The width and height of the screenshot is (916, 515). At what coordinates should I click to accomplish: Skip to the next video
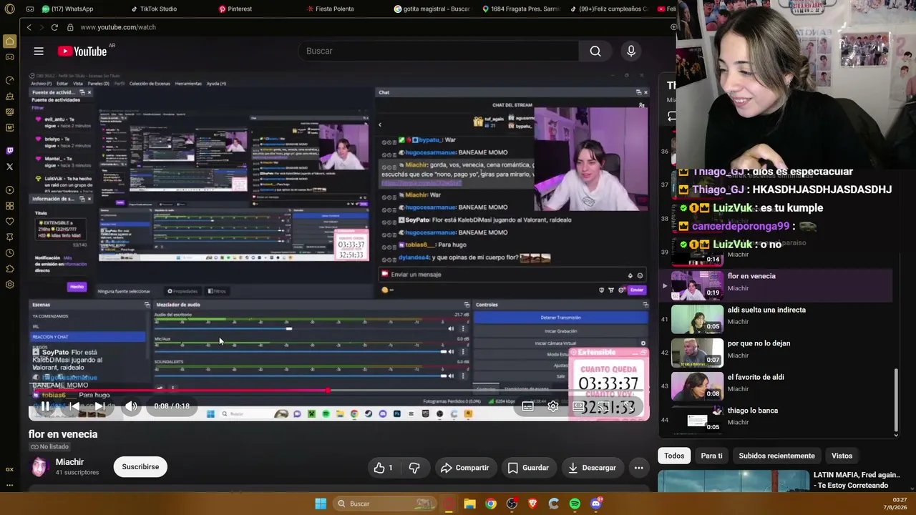99,406
